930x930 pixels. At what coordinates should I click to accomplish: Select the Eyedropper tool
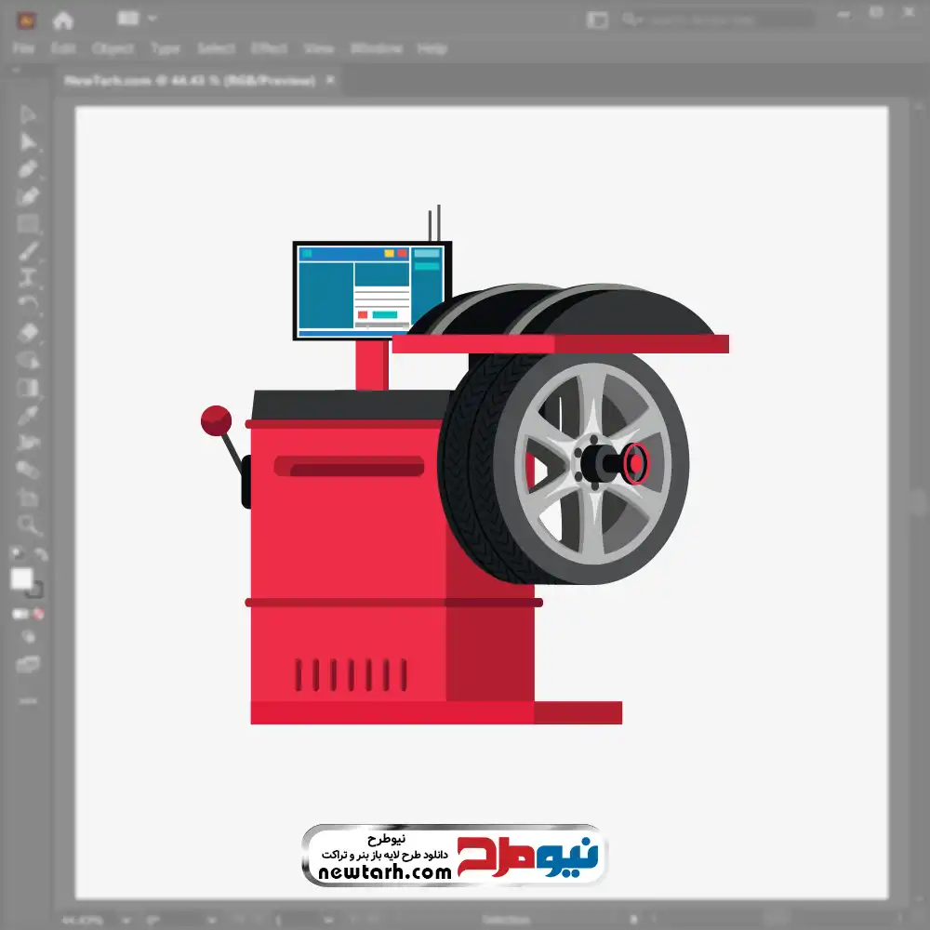[28, 415]
